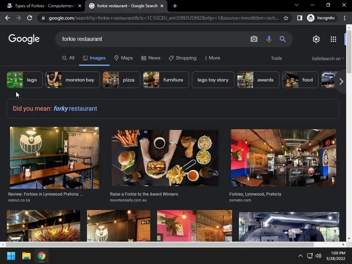This screenshot has height=264, width=352.
Task: Open Raise a Forkie to Award Winners link
Action: [144, 194]
